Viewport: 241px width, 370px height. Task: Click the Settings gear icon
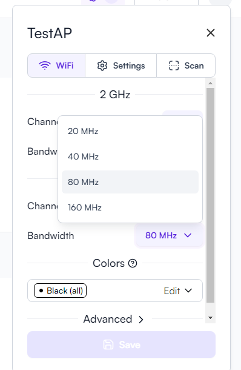102,66
